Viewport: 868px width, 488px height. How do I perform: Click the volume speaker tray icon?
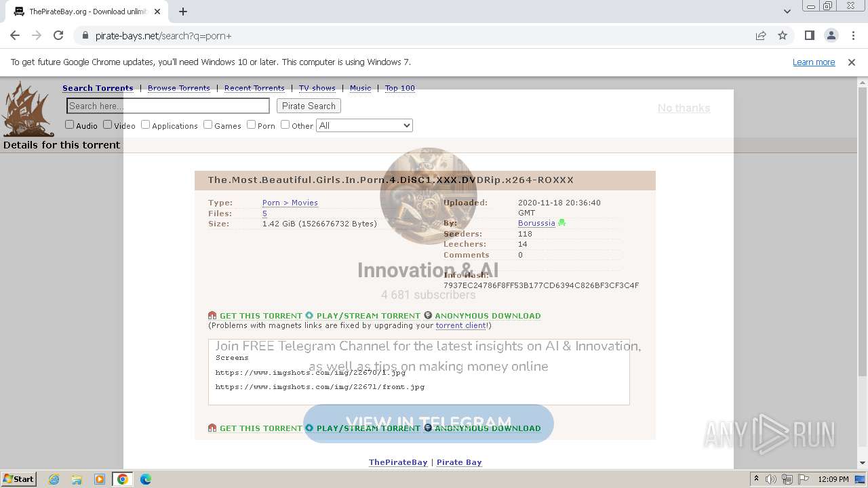point(771,479)
